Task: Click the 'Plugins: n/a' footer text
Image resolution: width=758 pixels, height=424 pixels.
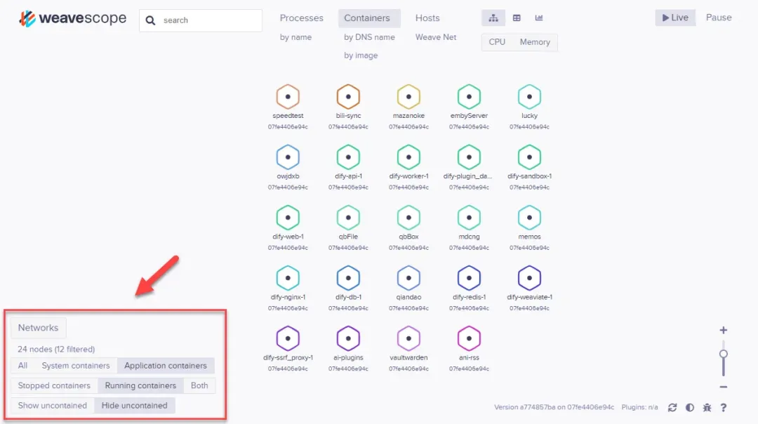Action: 639,407
